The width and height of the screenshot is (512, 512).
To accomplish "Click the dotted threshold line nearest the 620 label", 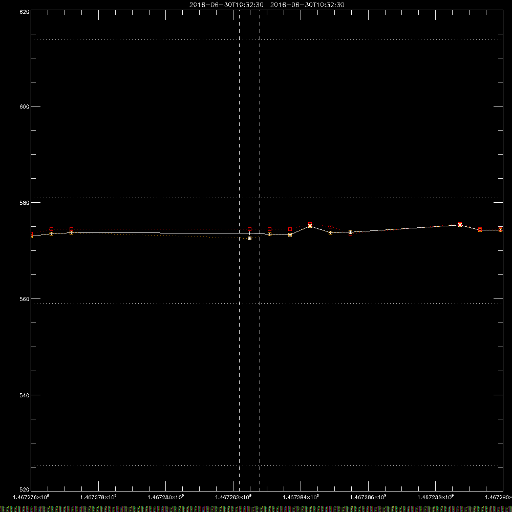I will pos(267,40).
